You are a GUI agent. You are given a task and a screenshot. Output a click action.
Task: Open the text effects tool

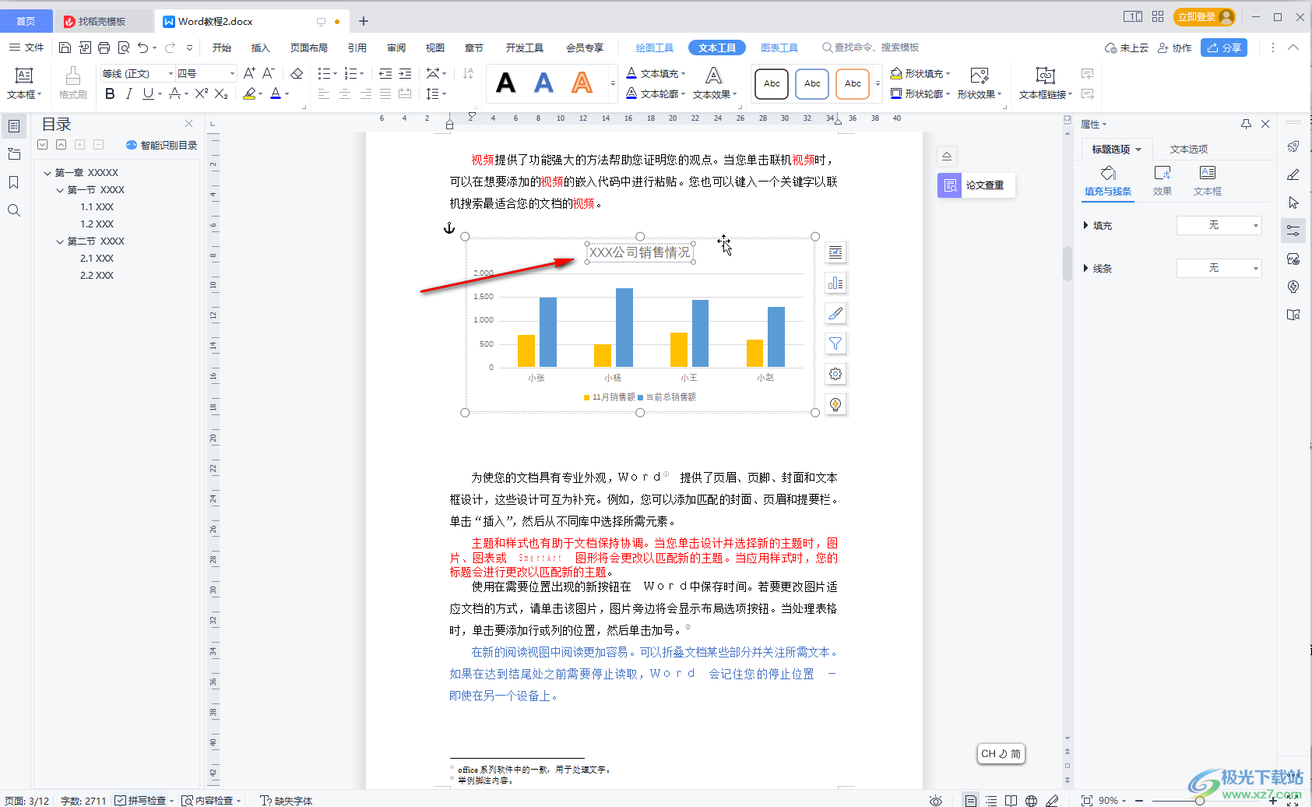pos(714,83)
